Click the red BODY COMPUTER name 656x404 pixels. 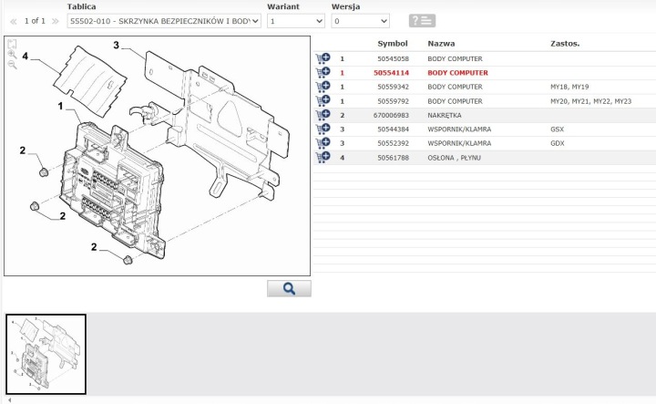(x=457, y=73)
